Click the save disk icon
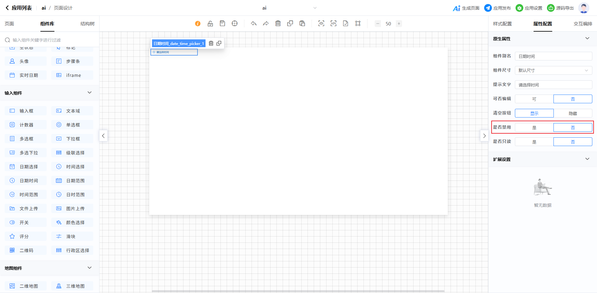 click(222, 24)
